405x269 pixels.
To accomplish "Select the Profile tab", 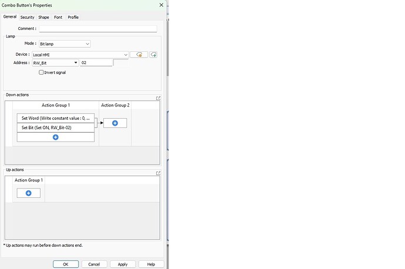I will click(73, 17).
